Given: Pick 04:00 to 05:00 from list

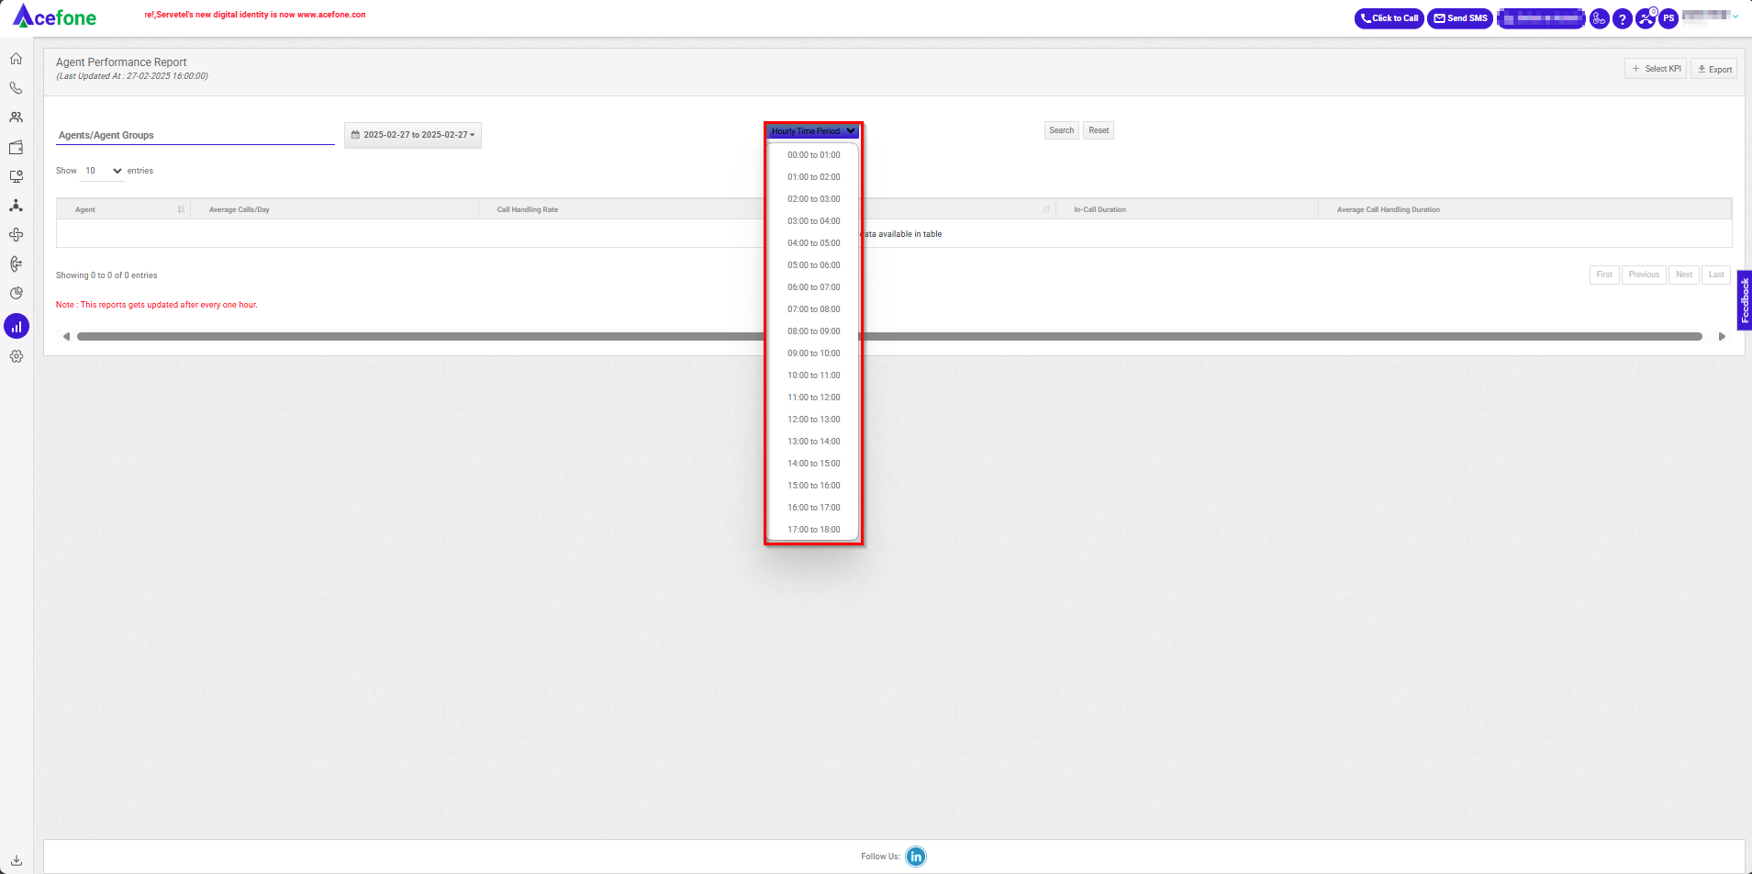Looking at the screenshot, I should pos(813,243).
